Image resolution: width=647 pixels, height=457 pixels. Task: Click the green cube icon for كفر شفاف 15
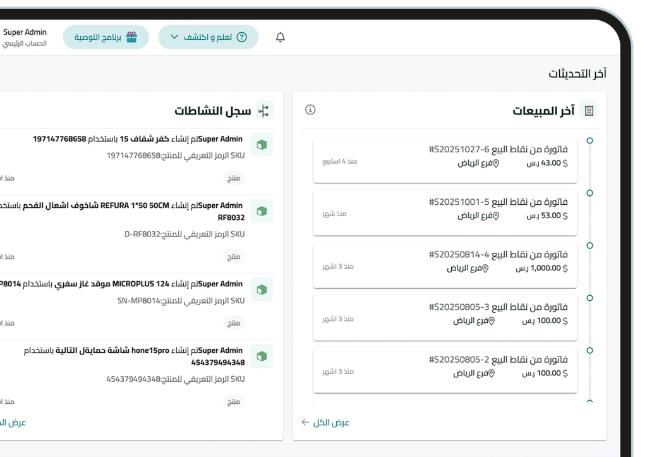pos(262,145)
